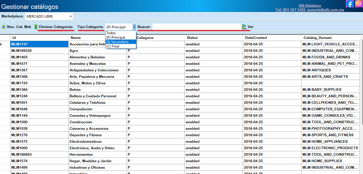Click the Eliminar Categorias trash icon
This screenshot has height=174, width=363.
36,27
